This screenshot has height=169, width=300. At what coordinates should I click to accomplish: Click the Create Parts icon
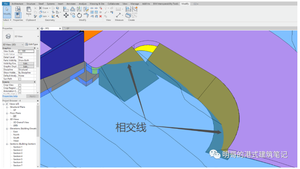(x=128, y=15)
